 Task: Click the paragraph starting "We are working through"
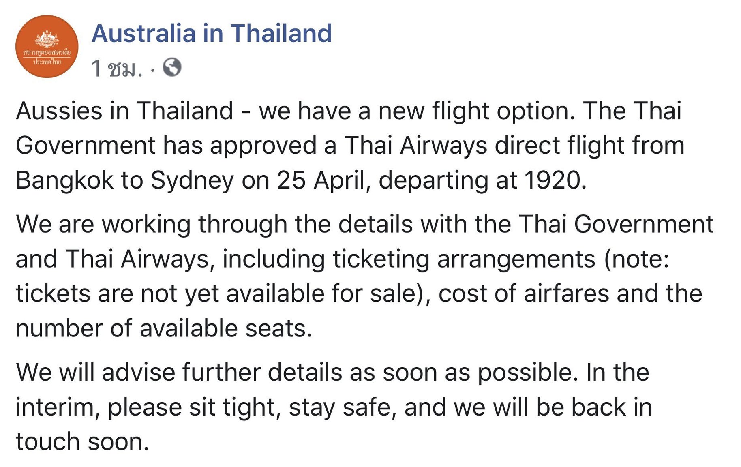point(365,276)
